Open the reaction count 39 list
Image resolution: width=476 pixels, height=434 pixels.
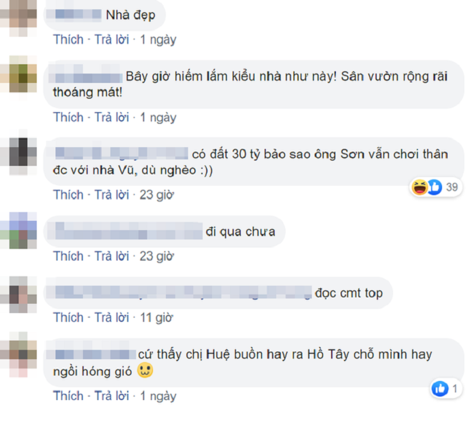pos(452,187)
